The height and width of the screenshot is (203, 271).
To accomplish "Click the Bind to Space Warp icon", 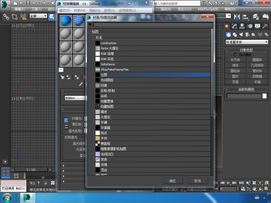I will point(23,17).
